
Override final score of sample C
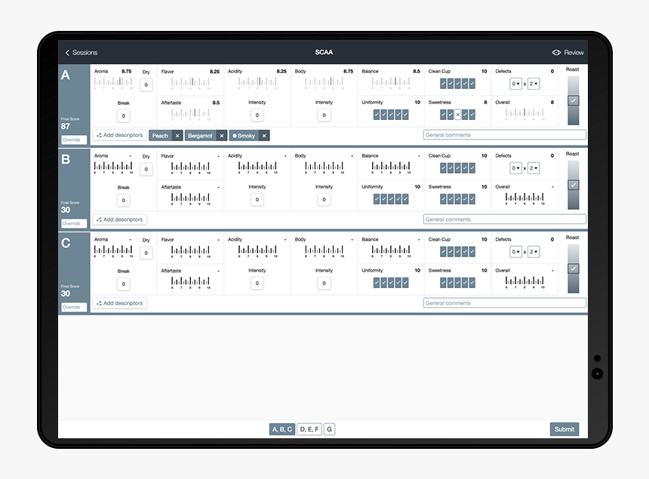tap(74, 307)
